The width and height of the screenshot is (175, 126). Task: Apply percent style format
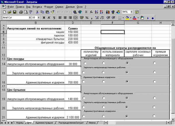[87, 17]
